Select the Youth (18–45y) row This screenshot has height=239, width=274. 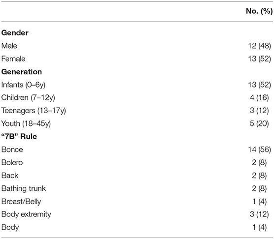137,123
